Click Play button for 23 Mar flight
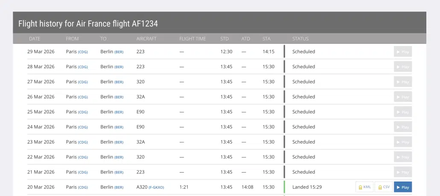The width and height of the screenshot is (440, 196). coord(403,142)
